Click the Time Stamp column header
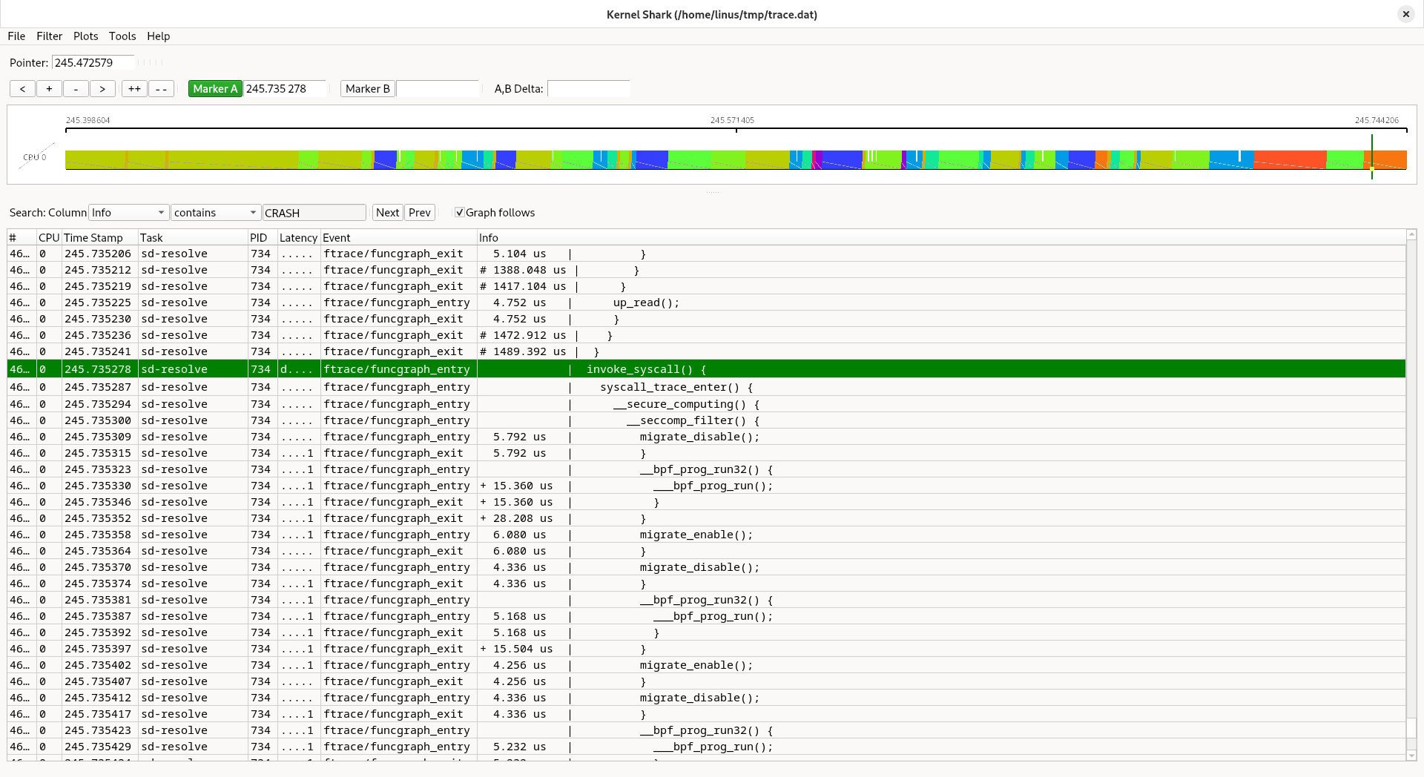 click(100, 238)
